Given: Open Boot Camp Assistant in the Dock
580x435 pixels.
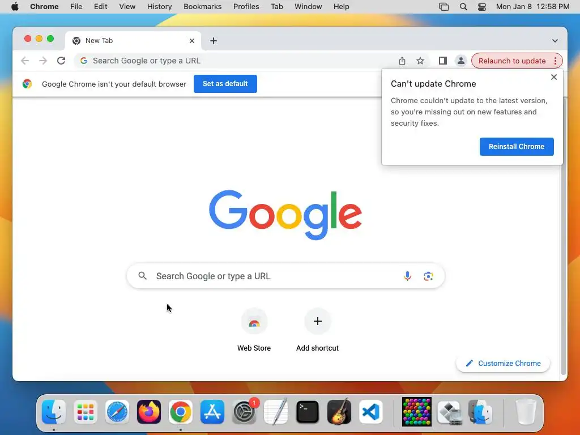Looking at the screenshot, I should 449,412.
